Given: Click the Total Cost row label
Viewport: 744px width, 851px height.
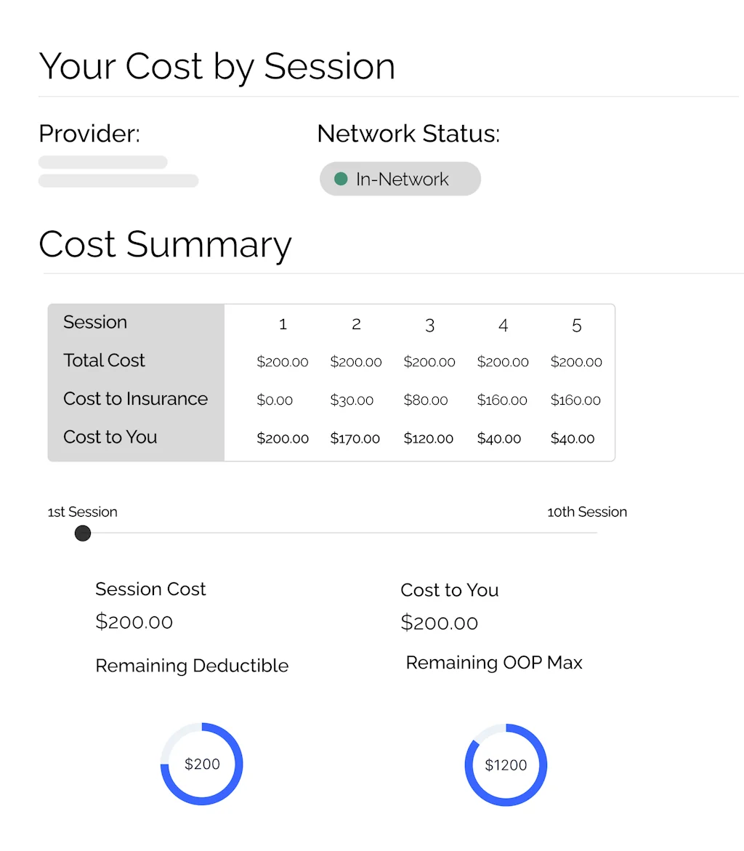Looking at the screenshot, I should click(104, 360).
